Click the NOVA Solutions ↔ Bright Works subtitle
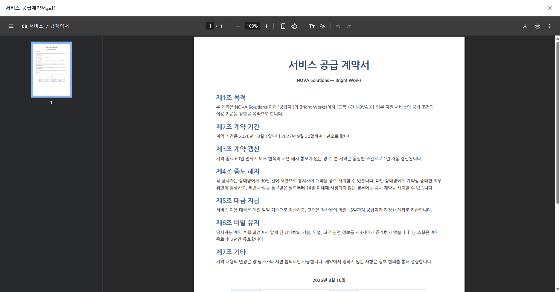 tap(329, 80)
